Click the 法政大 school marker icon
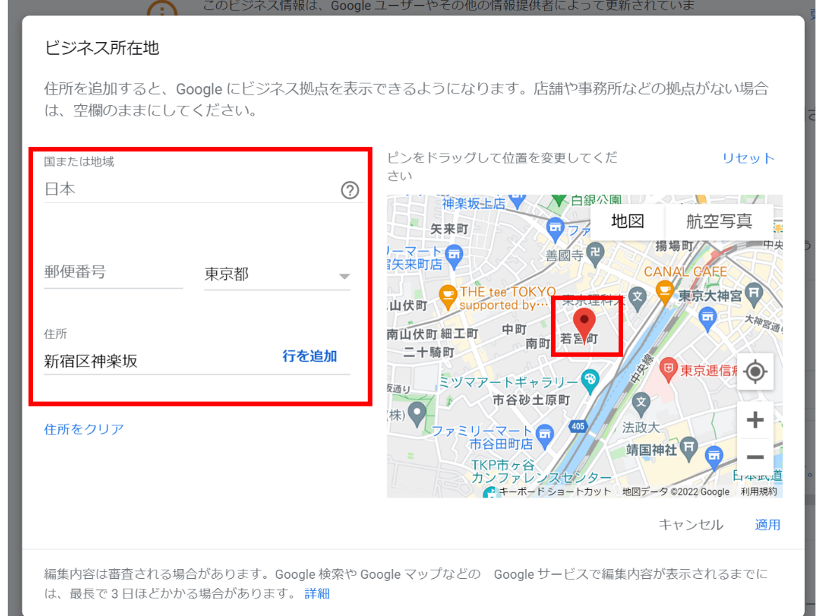Viewport: 821px width, 616px height. (x=641, y=405)
